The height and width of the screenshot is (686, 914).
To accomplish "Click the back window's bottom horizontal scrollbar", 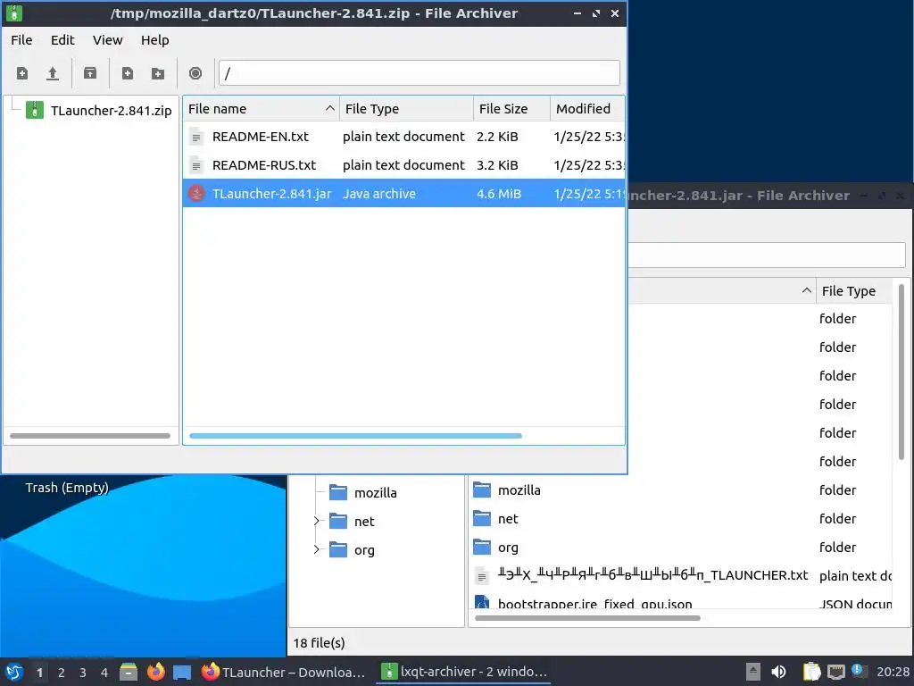I will point(587,618).
